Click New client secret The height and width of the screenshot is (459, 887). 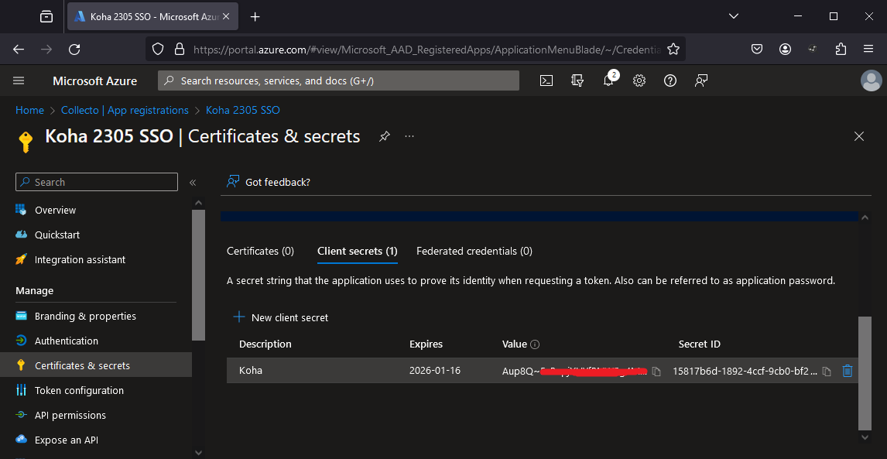(281, 317)
